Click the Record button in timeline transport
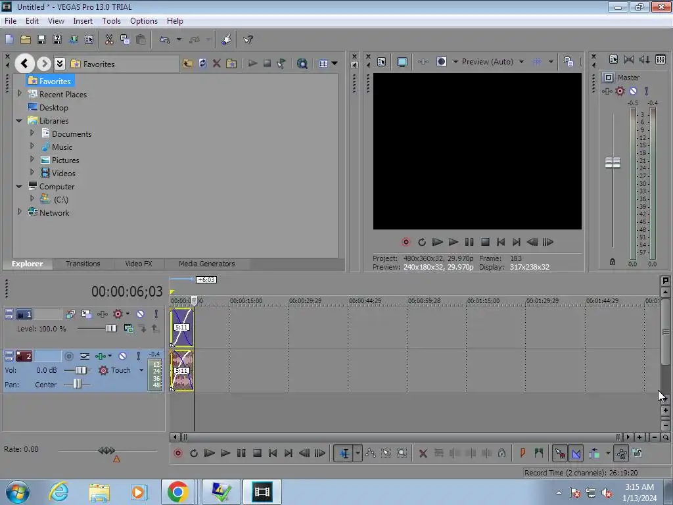 point(178,453)
